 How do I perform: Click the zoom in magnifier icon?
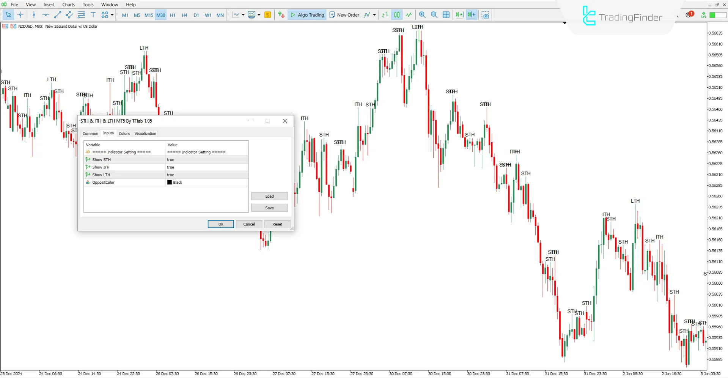point(422,15)
